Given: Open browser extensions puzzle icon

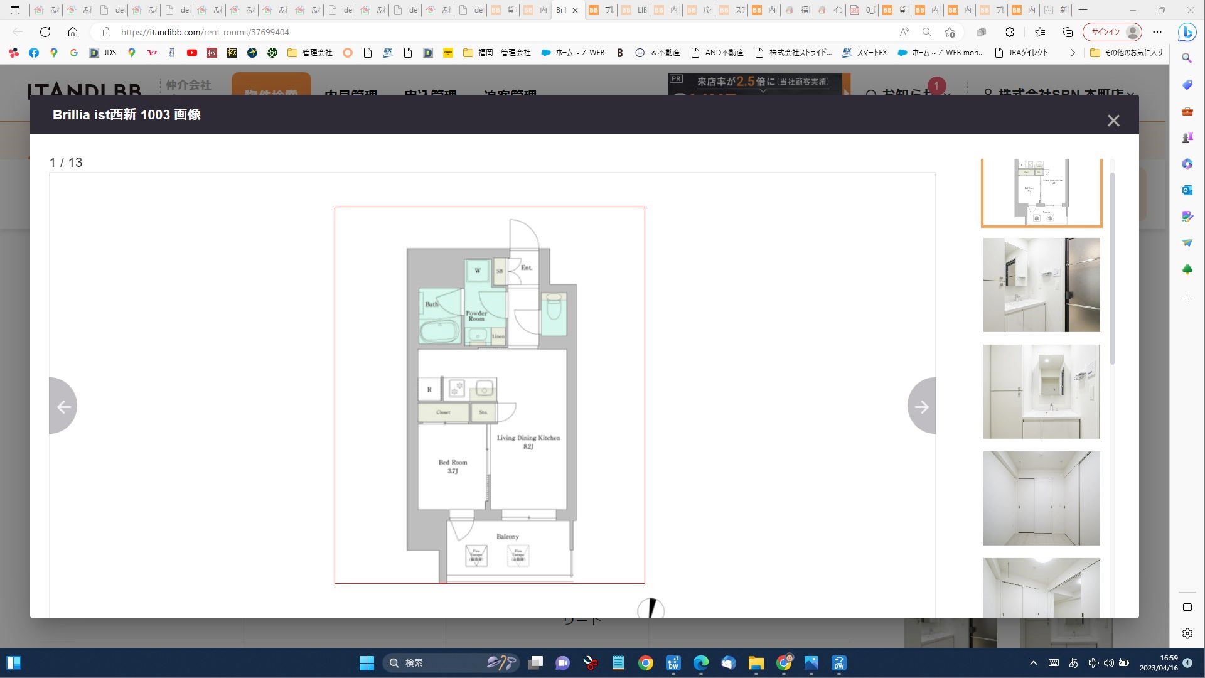Looking at the screenshot, I should pyautogui.click(x=1009, y=32).
